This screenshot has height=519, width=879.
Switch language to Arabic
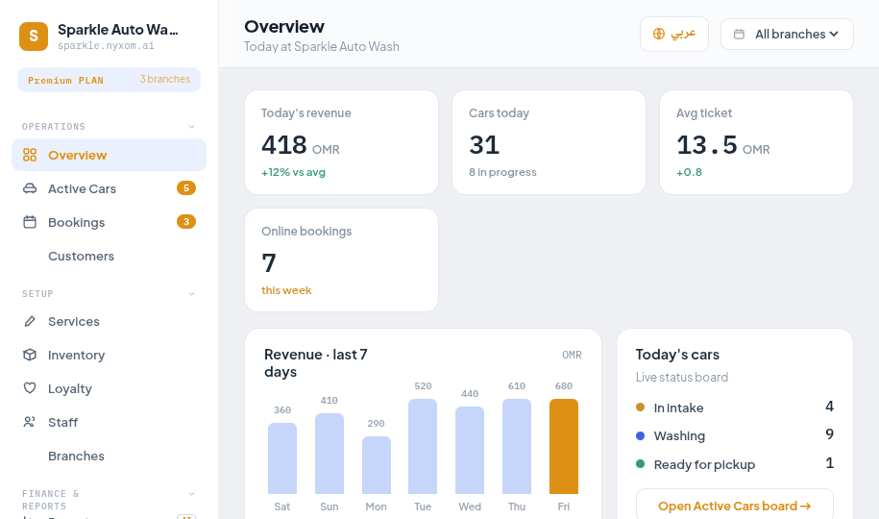(x=674, y=35)
